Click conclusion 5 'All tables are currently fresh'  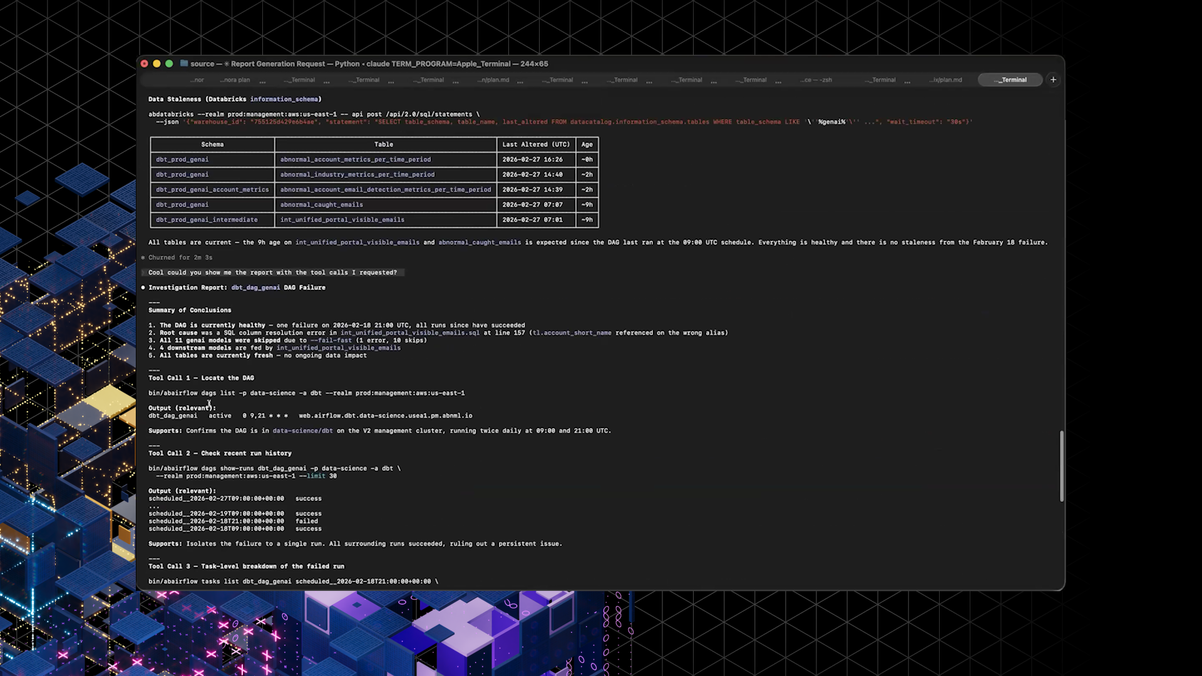[x=257, y=355]
